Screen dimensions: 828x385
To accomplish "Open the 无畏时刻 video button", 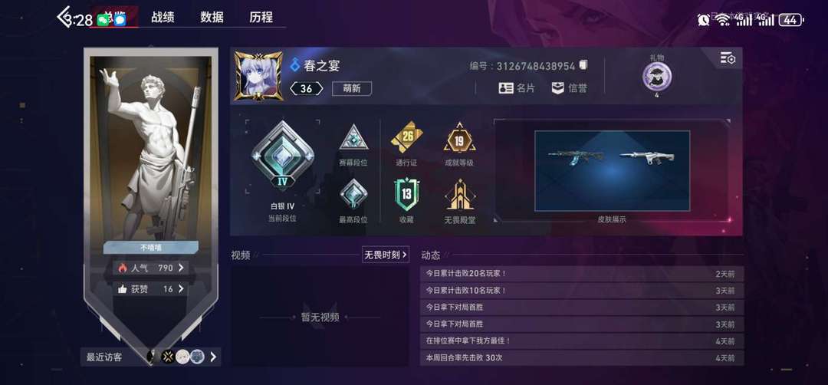I will pos(386,255).
